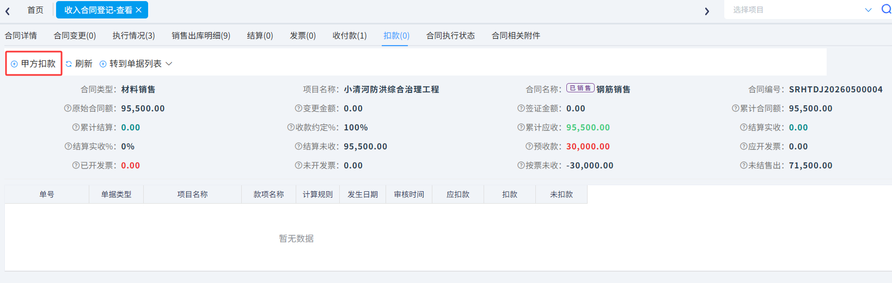Click the 甲方扣款 button
Viewport: 892px width, 283px height.
tap(34, 64)
